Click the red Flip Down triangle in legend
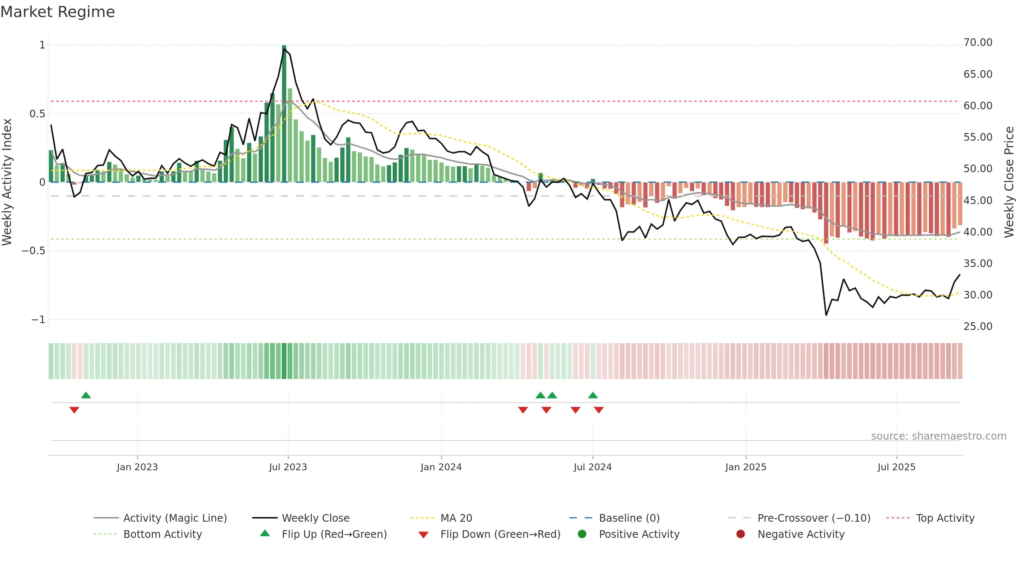The image size is (1021, 574). coord(423,535)
